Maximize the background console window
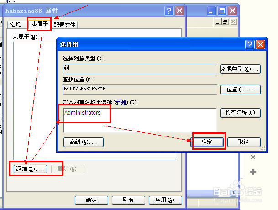The image size is (278, 210). (222, 11)
